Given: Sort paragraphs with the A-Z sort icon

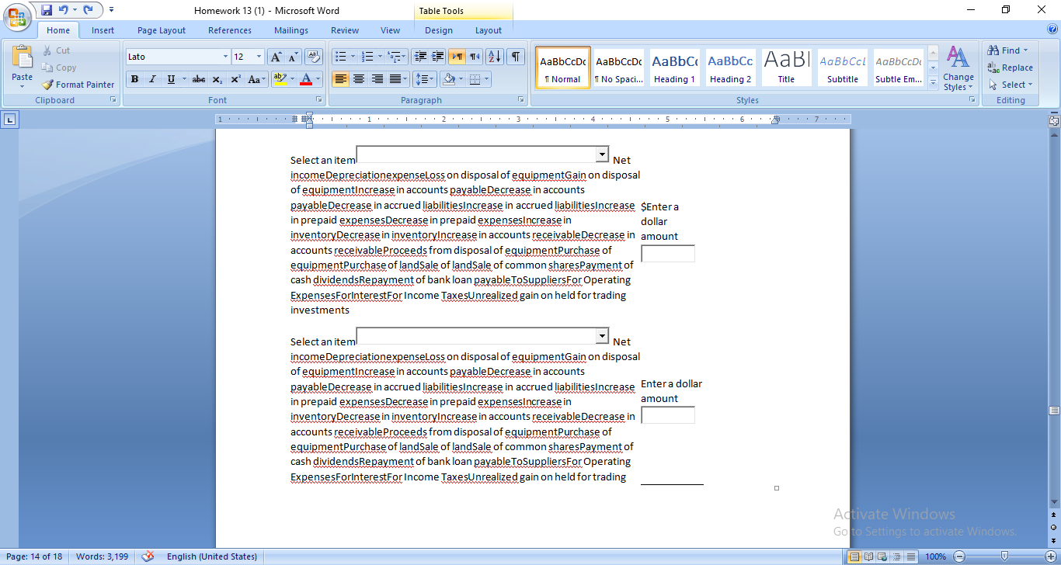Looking at the screenshot, I should tap(495, 57).
